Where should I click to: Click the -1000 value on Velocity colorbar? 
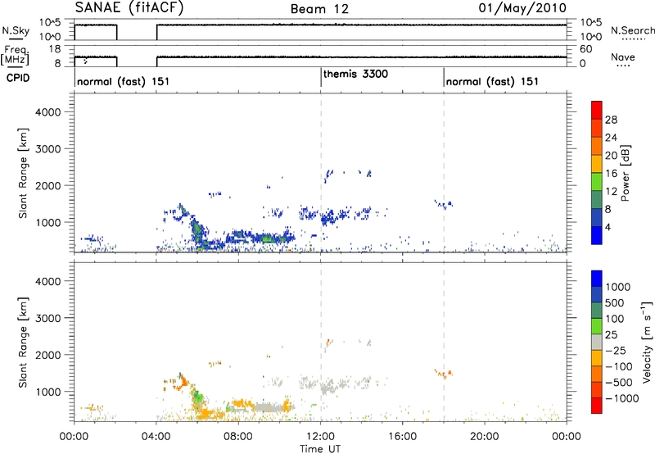[x=621, y=398]
